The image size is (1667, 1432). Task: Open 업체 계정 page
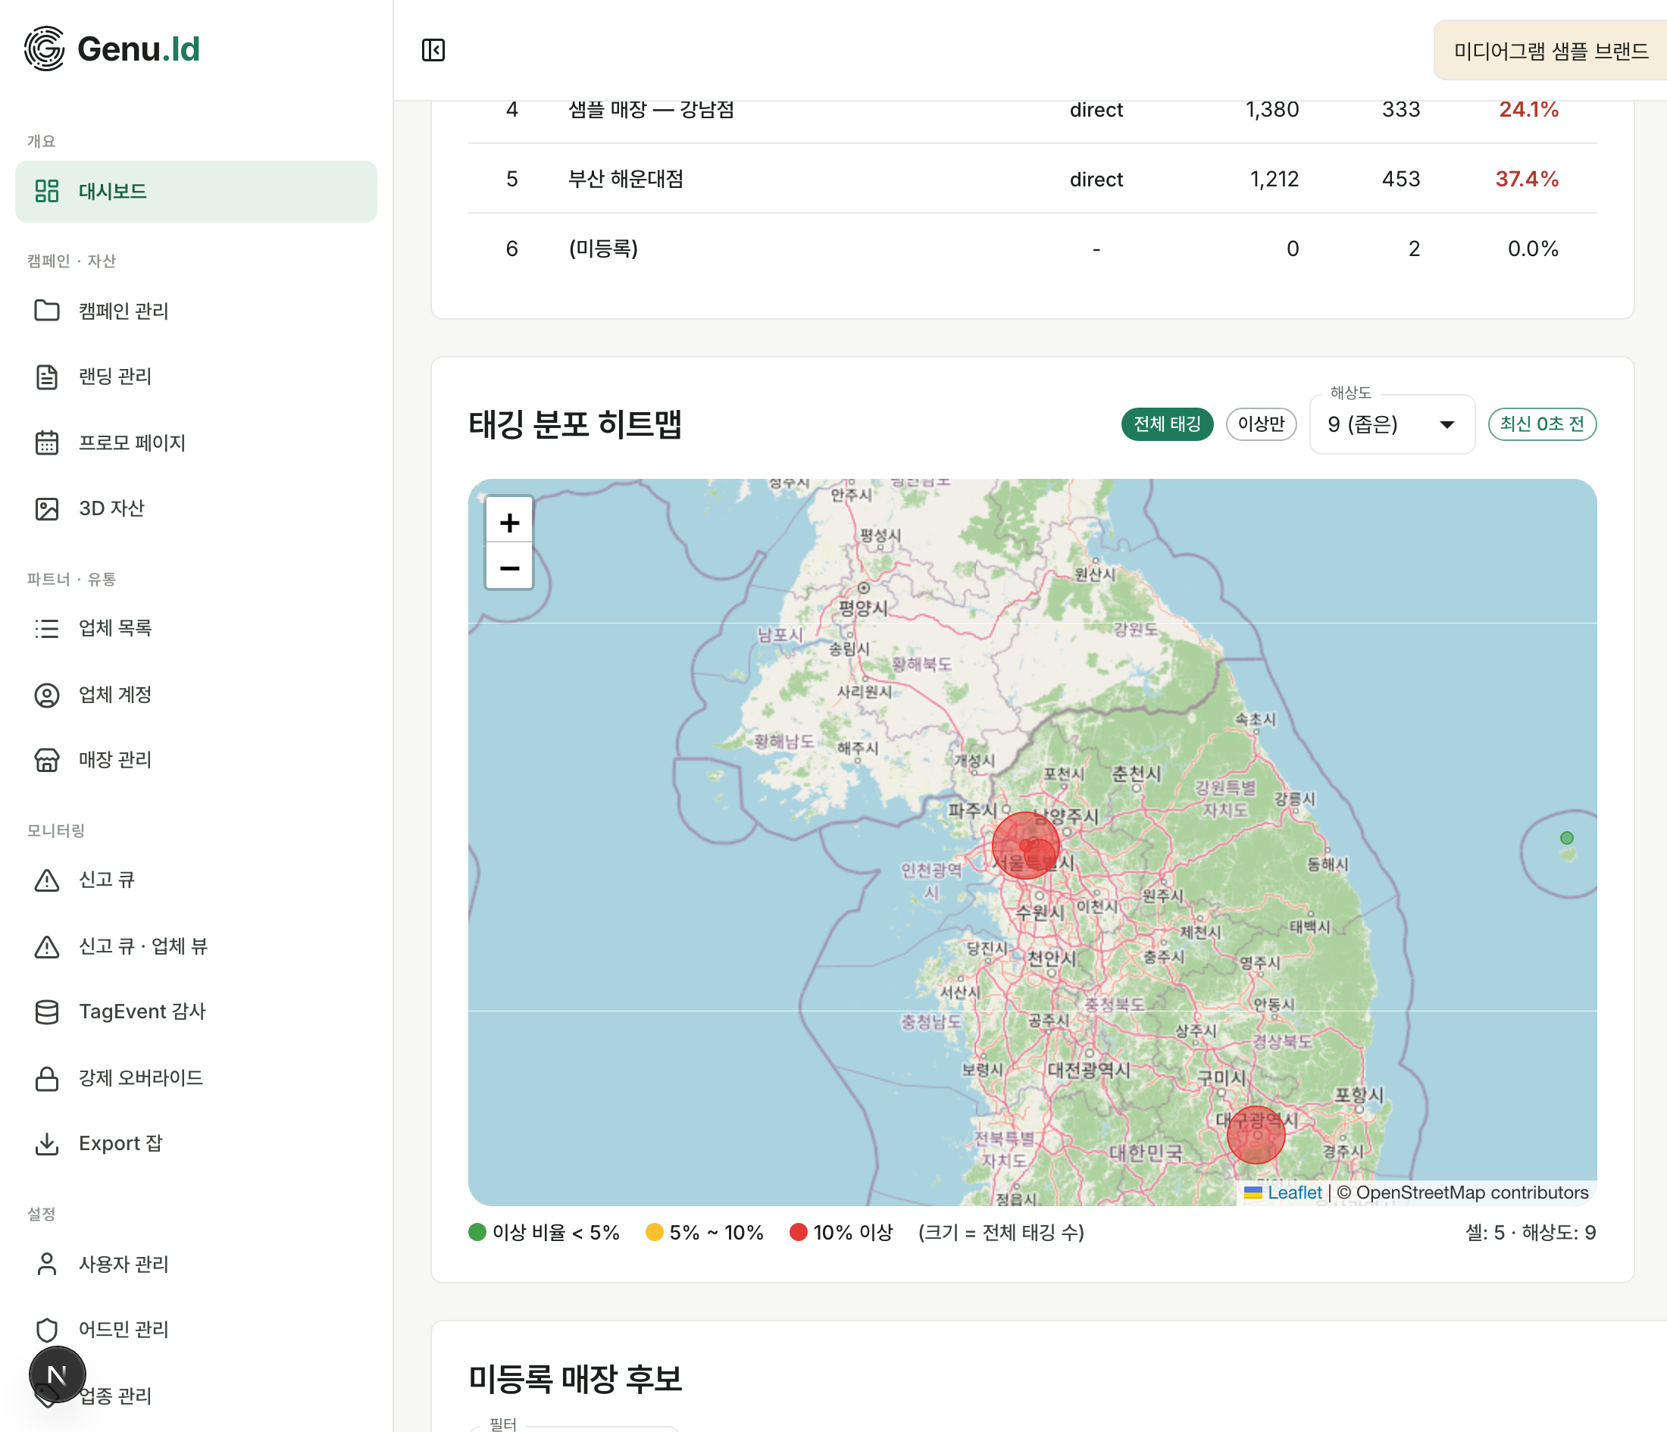click(195, 694)
